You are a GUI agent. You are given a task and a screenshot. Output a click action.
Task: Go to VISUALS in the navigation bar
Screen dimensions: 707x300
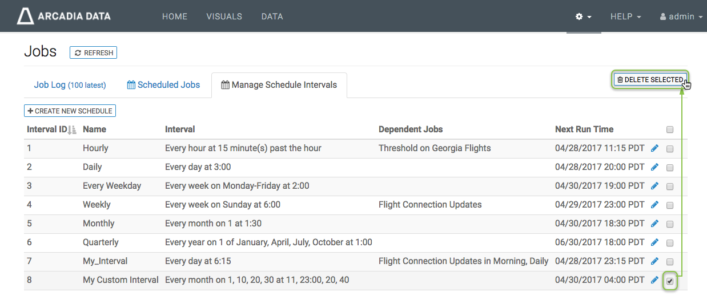224,17
